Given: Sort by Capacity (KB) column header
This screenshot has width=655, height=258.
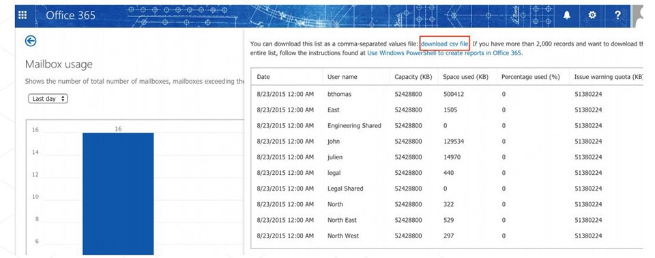Looking at the screenshot, I should click(x=413, y=77).
